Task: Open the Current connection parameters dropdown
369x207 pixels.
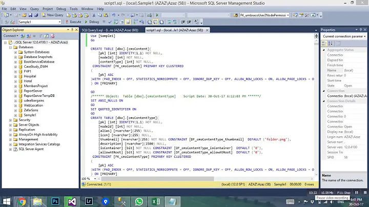Action: point(365,36)
